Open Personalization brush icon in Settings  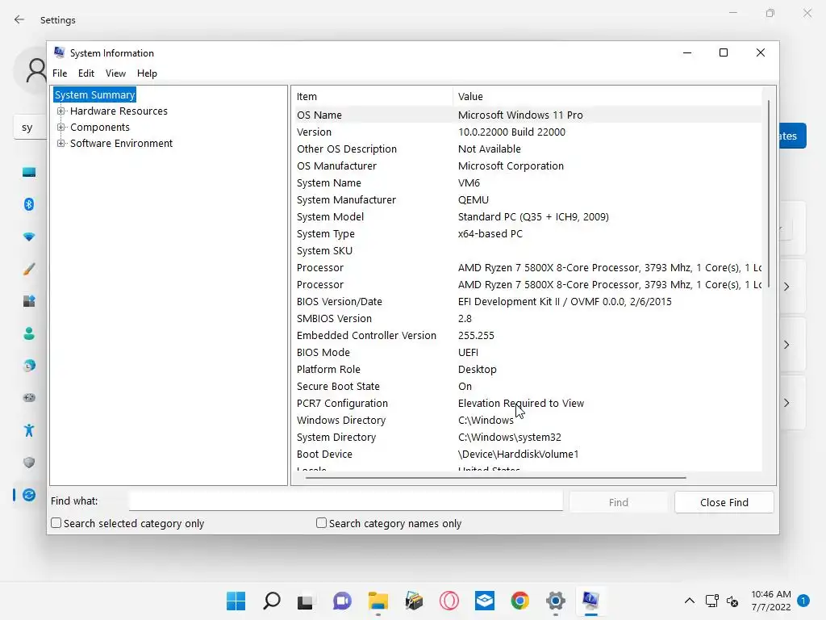[29, 269]
